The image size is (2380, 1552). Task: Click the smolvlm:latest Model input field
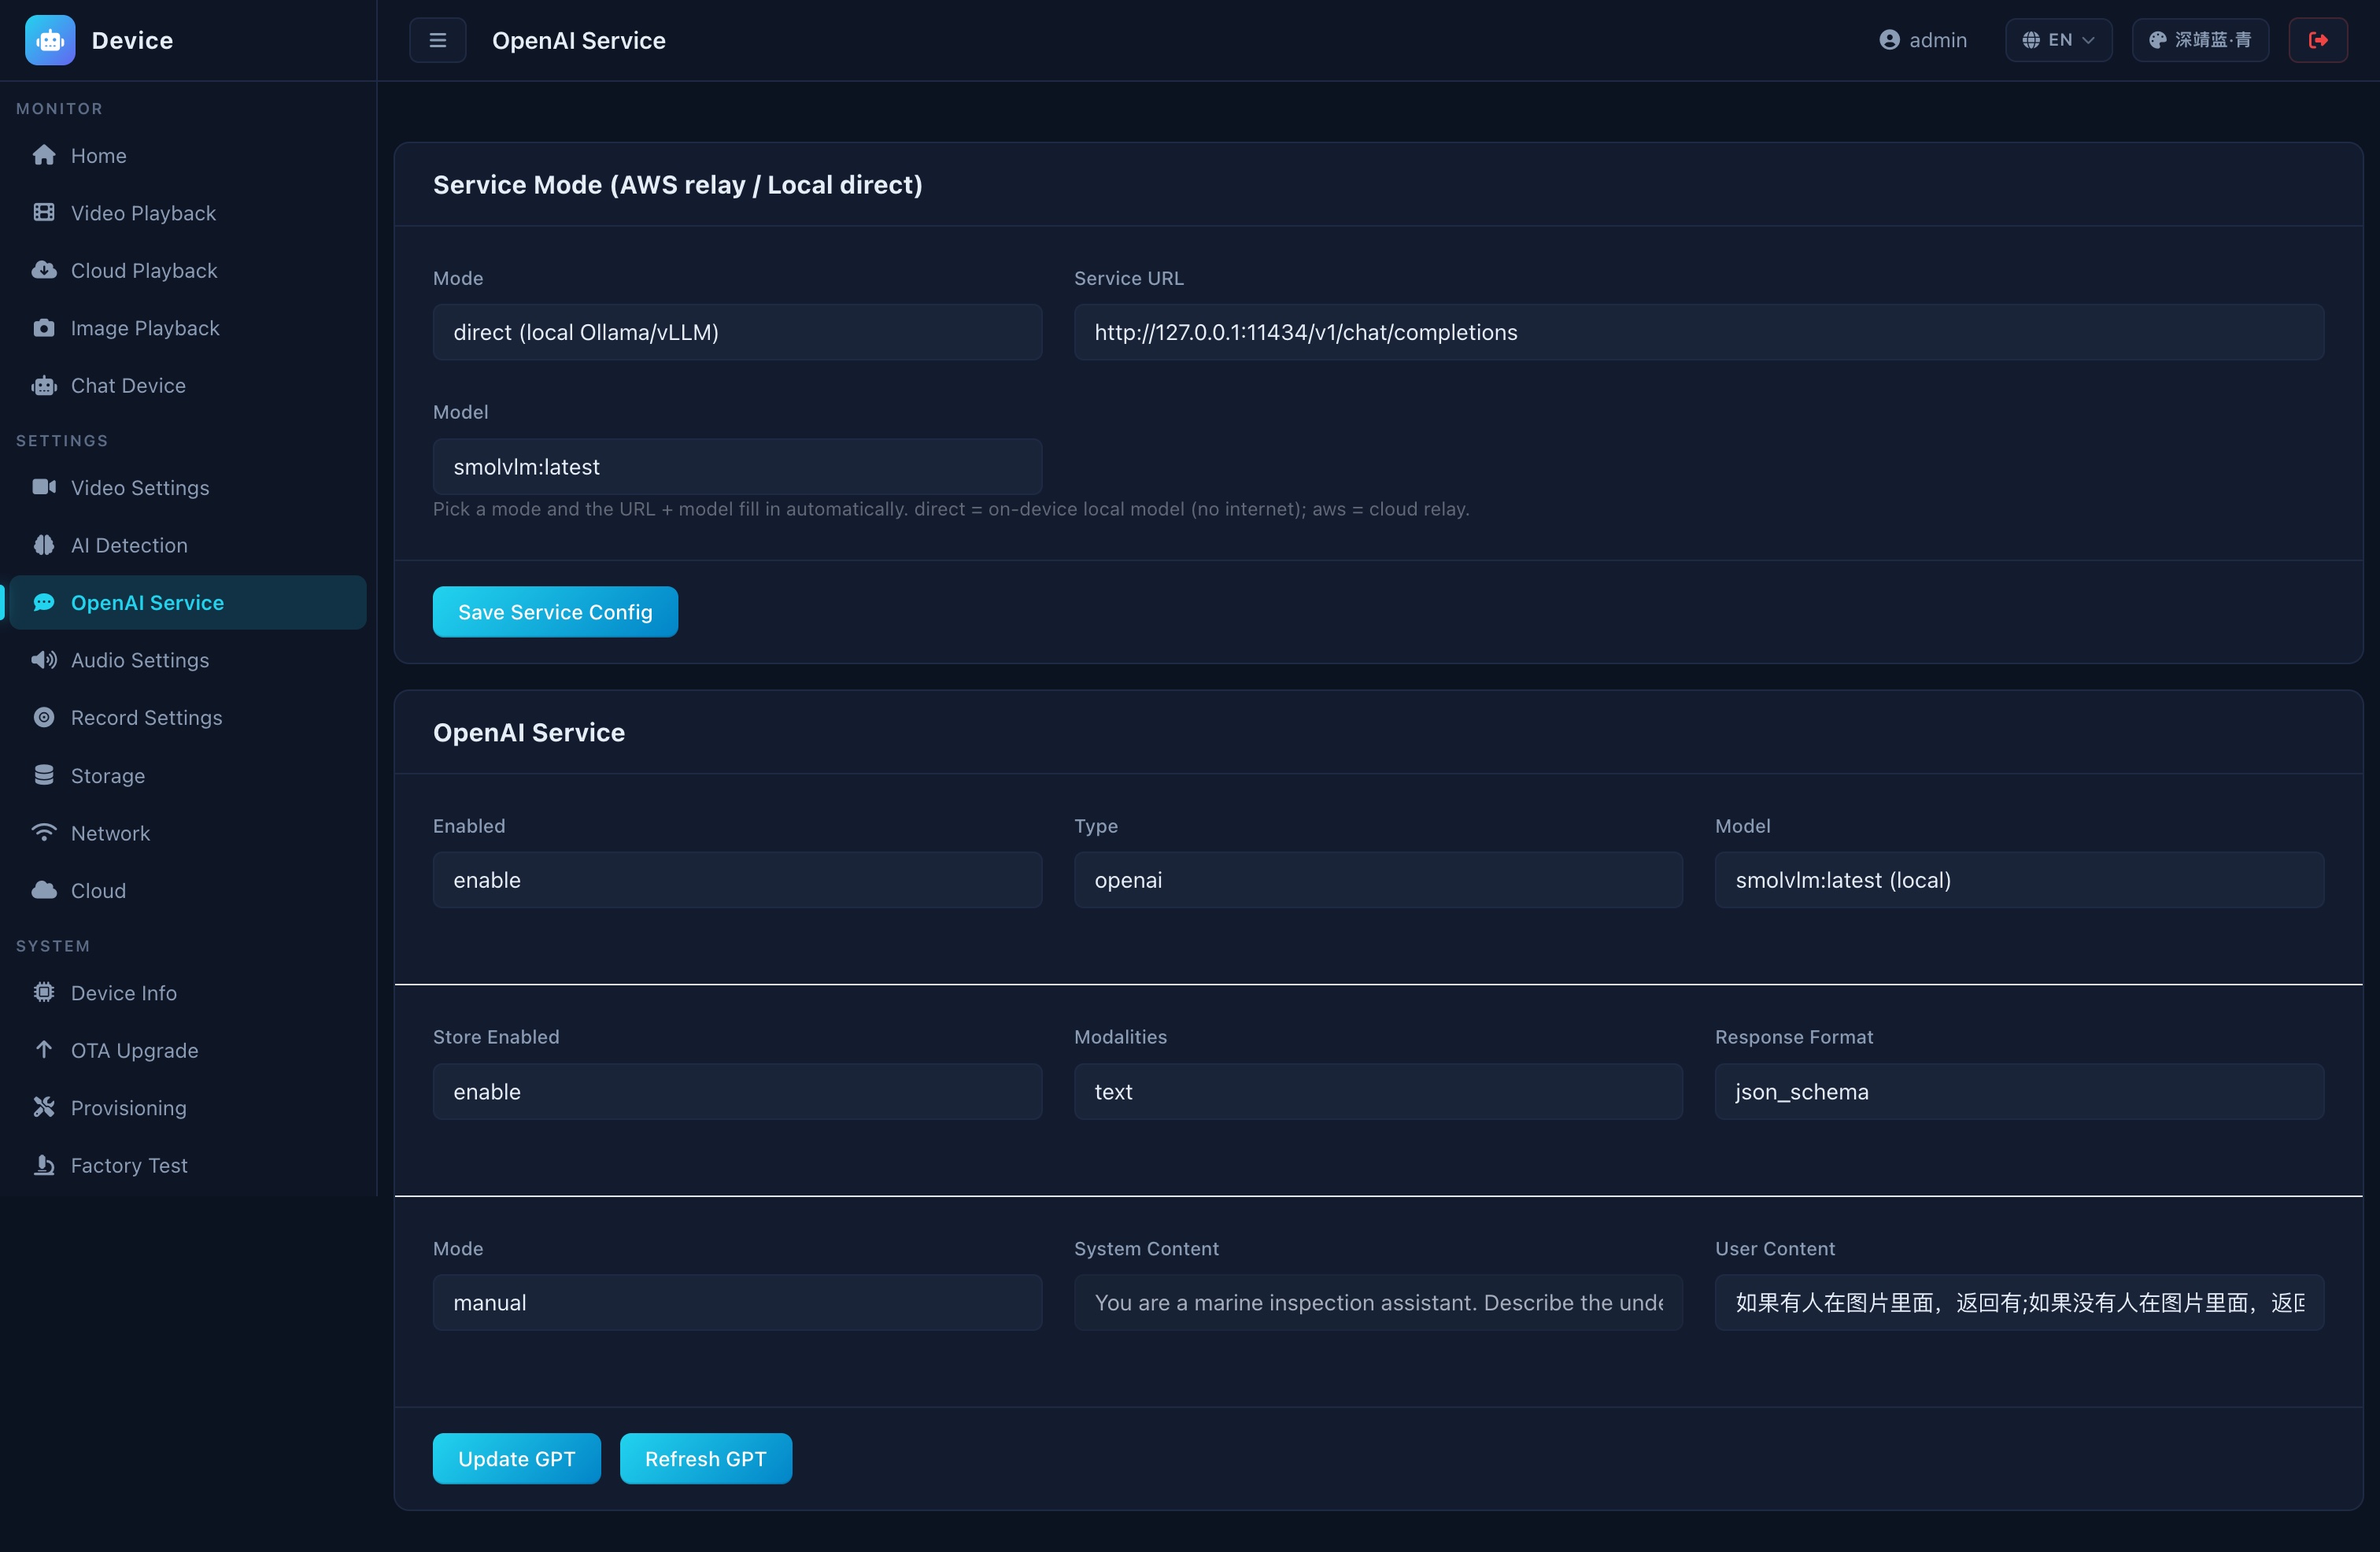click(x=737, y=466)
